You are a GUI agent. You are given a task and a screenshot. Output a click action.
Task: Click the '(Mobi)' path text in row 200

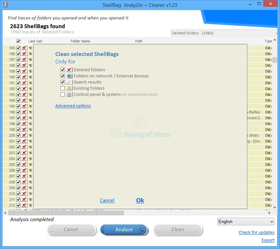pos(254,135)
